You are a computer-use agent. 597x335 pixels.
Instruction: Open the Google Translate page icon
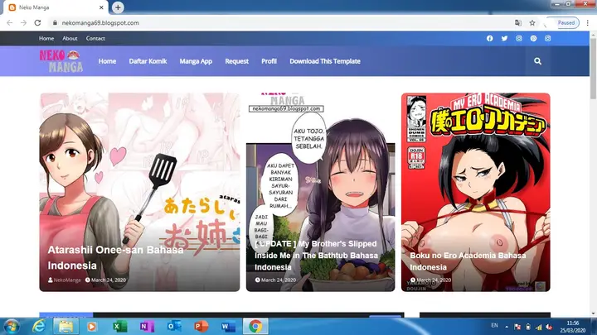tap(517, 23)
